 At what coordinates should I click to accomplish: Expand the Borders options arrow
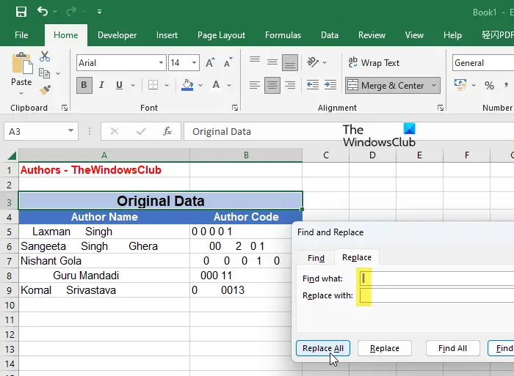pyautogui.click(x=167, y=86)
